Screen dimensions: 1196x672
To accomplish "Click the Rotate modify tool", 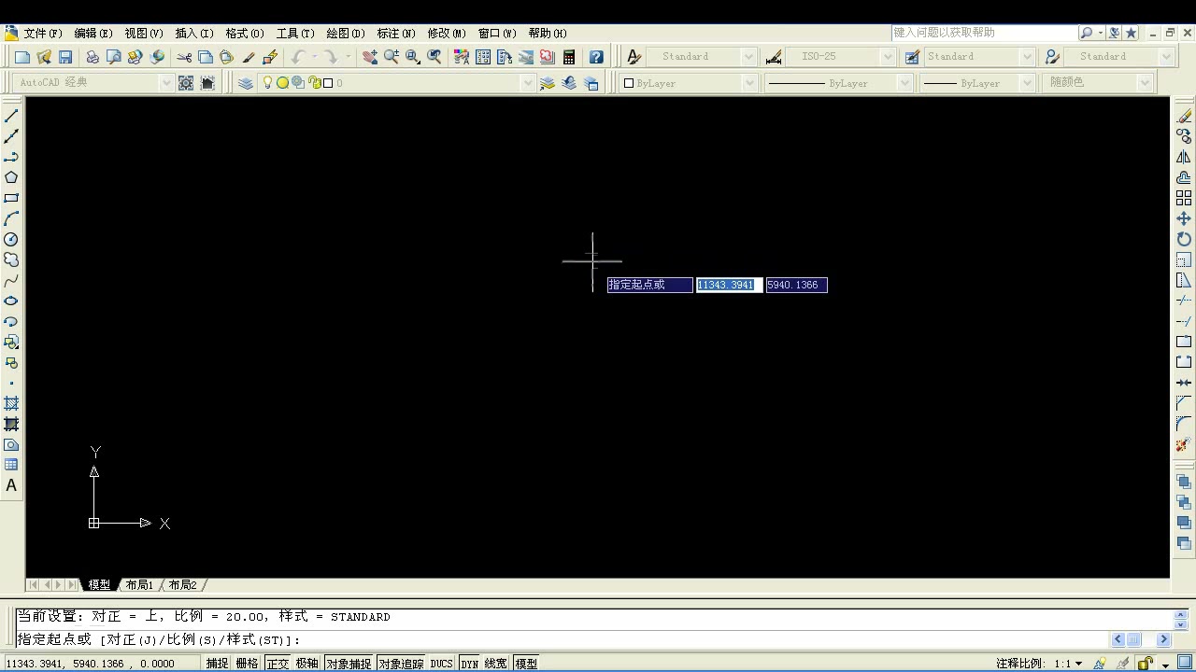I will 1184,239.
